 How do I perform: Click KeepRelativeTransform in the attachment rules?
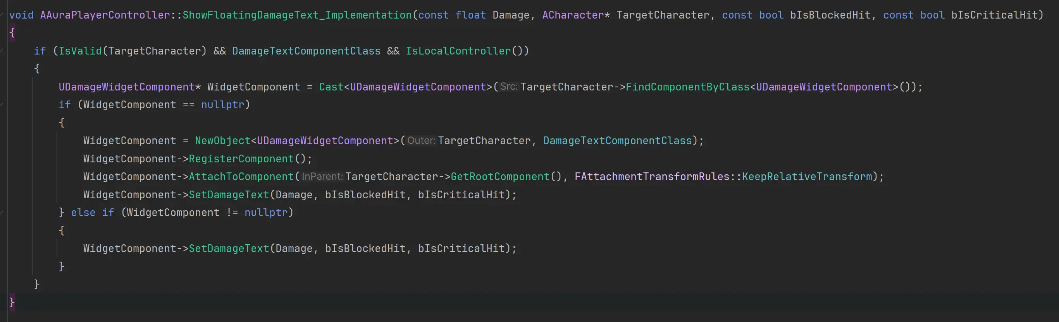(x=807, y=176)
